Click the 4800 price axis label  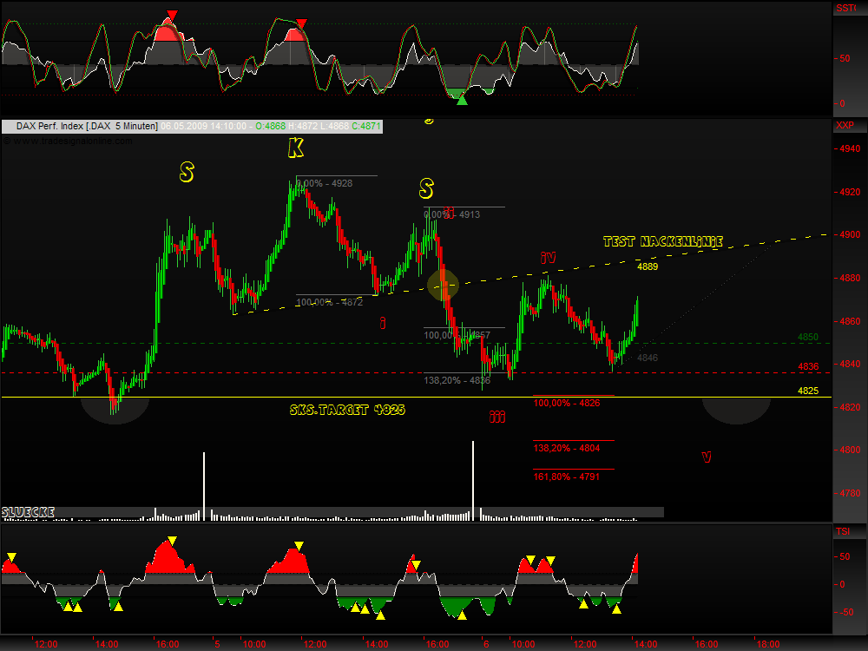(851, 450)
